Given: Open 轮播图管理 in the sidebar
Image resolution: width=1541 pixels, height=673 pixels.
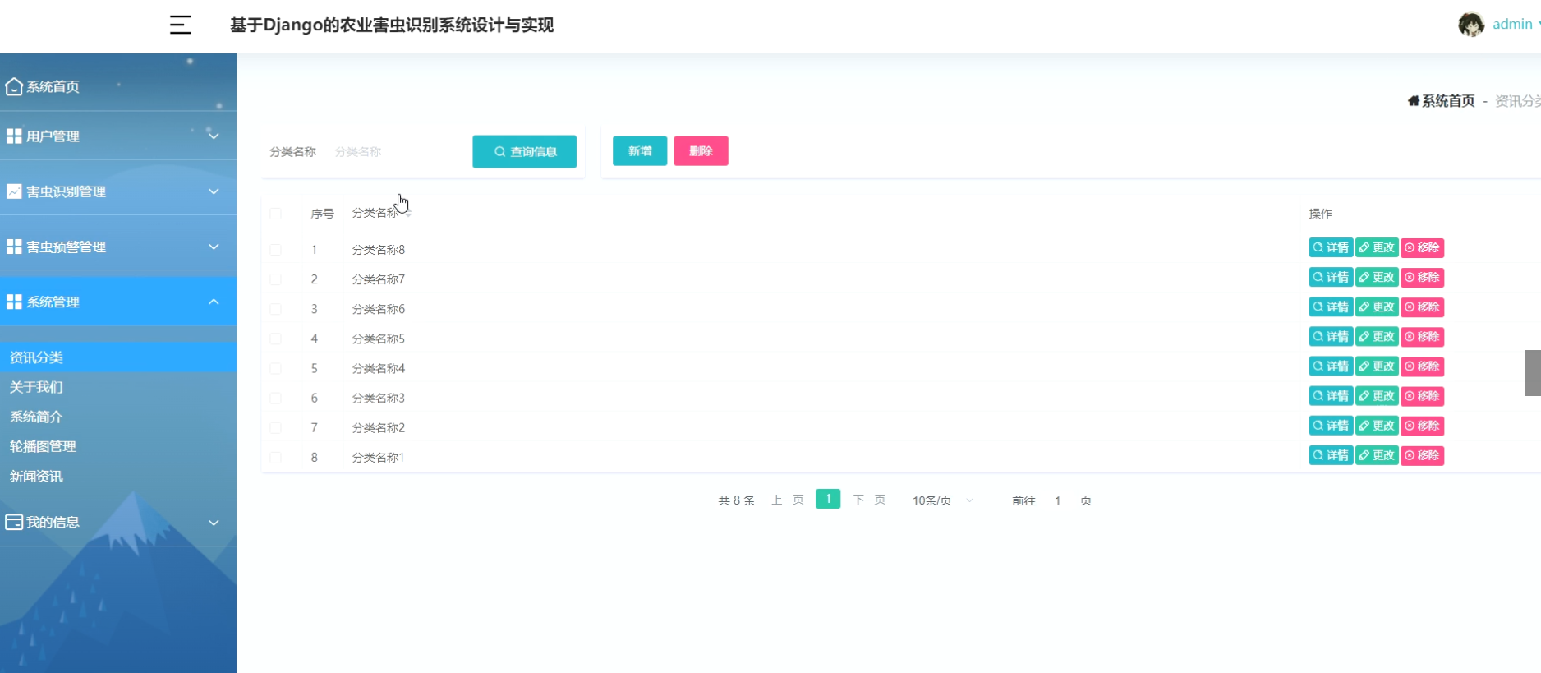Looking at the screenshot, I should point(118,446).
